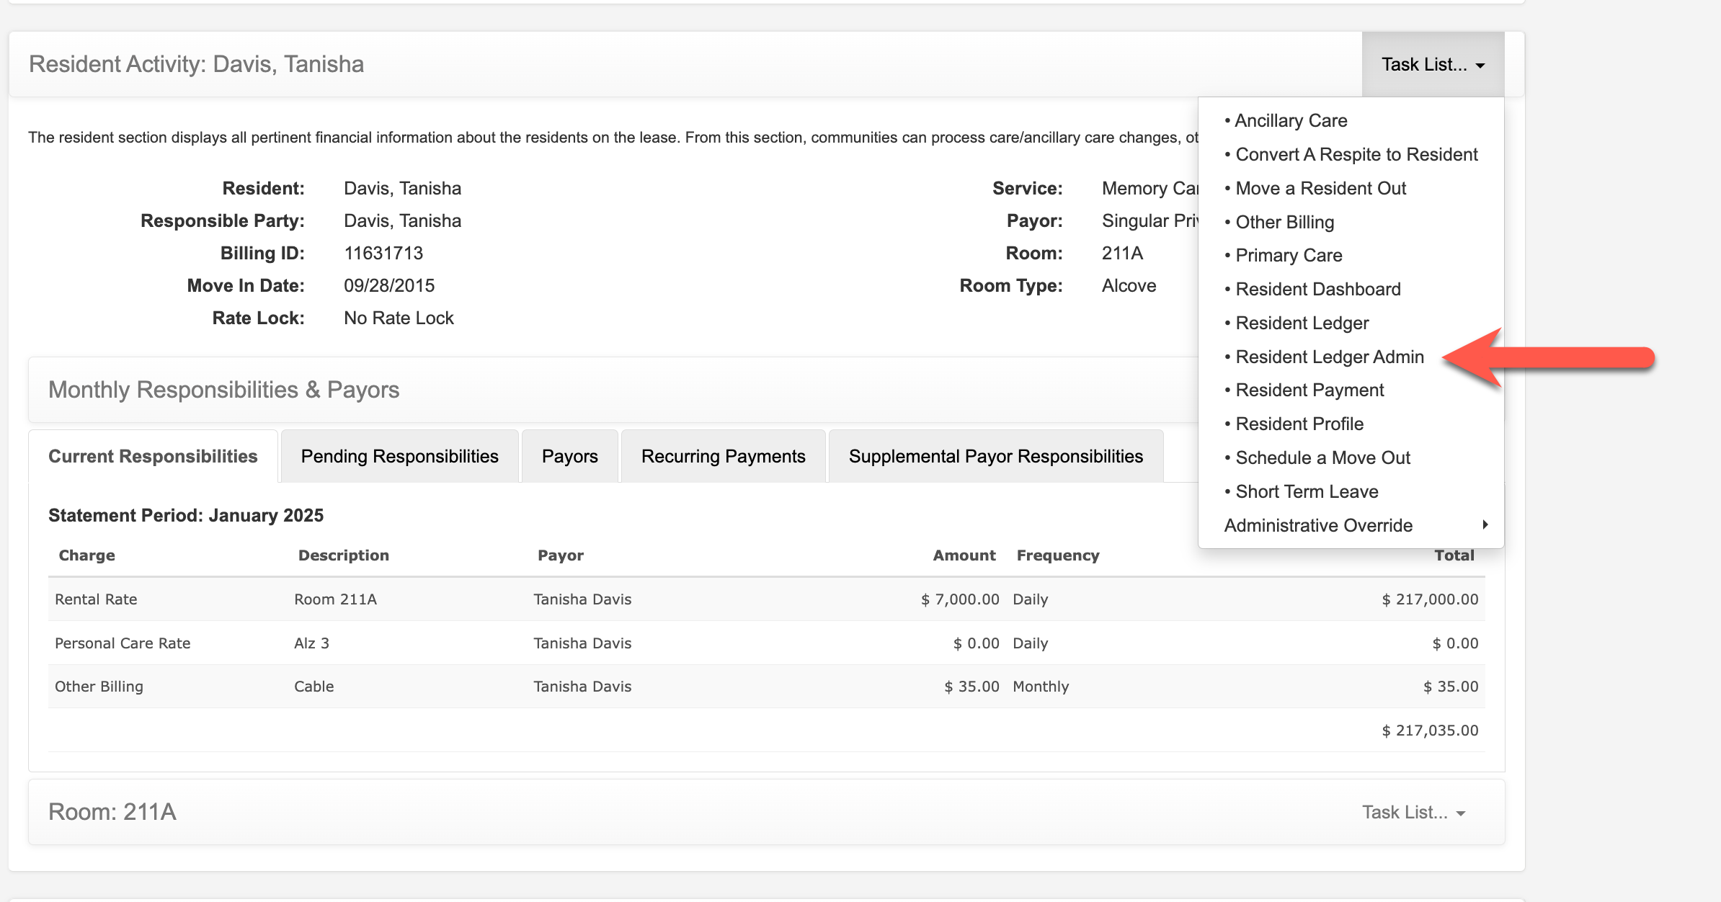
Task: Select Move a Resident Out option
Action: [x=1320, y=189]
